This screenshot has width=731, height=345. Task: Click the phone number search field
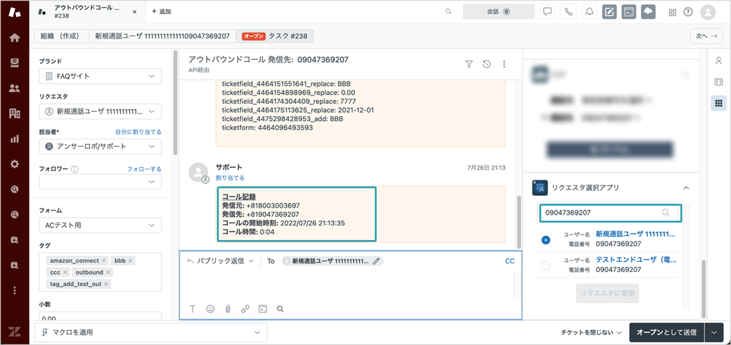pyautogui.click(x=610, y=213)
